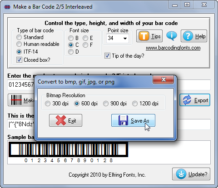Minimize the Make a Bar Code window
This screenshot has width=218, height=188.
[x=175, y=5]
